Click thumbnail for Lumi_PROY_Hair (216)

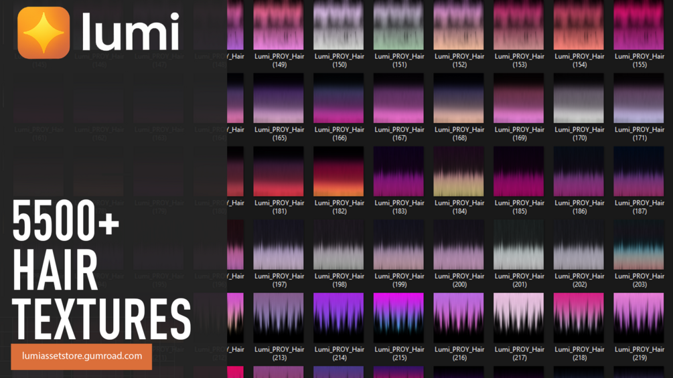459,318
